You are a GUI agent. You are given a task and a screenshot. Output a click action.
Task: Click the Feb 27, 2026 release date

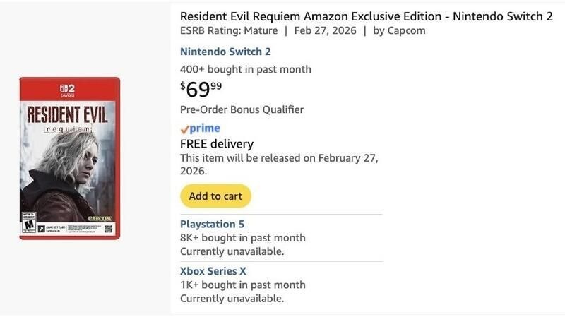[324, 31]
